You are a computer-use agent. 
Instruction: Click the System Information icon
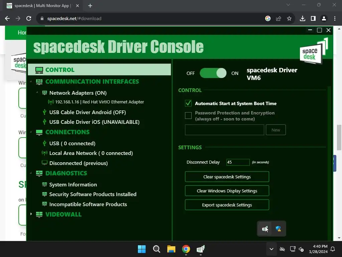click(x=44, y=184)
